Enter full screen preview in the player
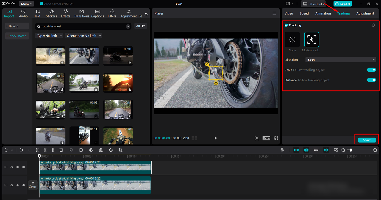The height and width of the screenshot is (200, 381). click(x=276, y=138)
